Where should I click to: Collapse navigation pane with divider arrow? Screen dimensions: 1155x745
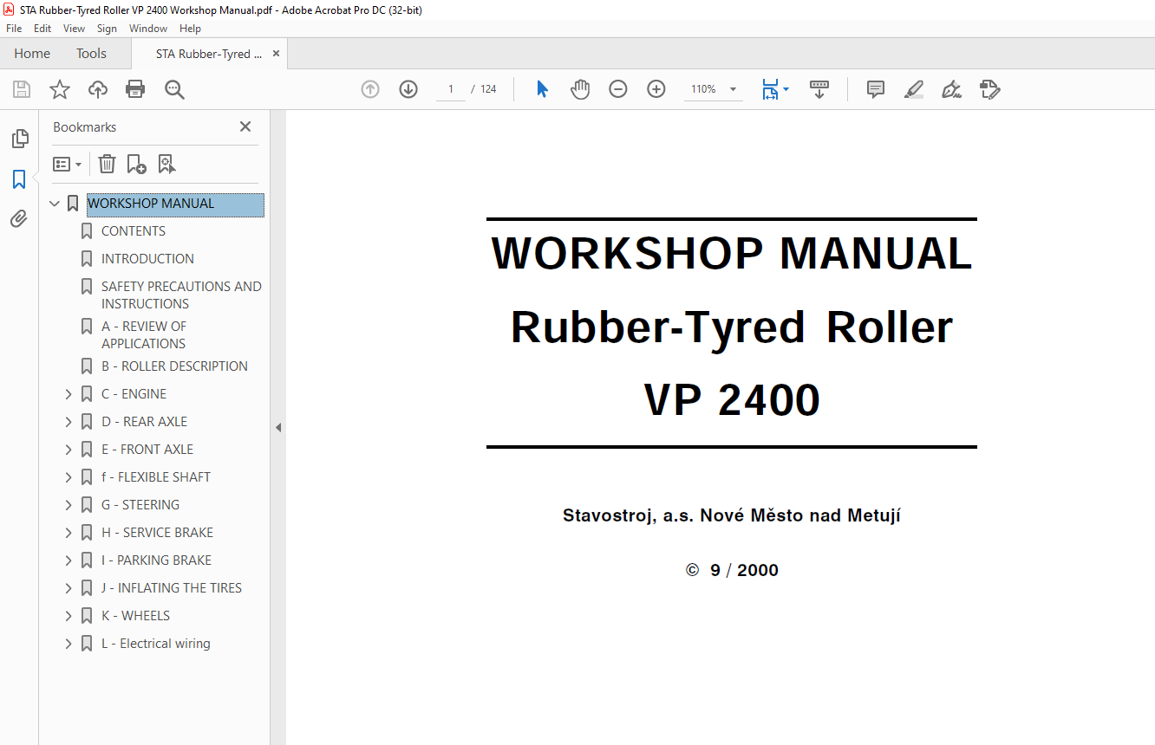pos(278,427)
